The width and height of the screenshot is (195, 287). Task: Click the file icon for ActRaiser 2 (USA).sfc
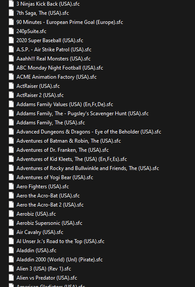(x=11, y=95)
